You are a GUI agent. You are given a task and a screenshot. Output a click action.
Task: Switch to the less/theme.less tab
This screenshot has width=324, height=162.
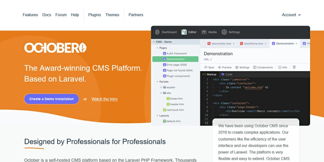pos(254,44)
